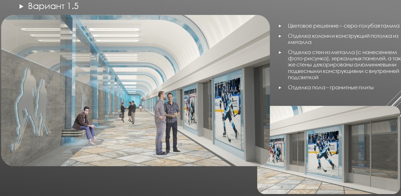Select the "Отделка стен из металла" paragraph
Screen dimensions: 401x196
click(343, 65)
